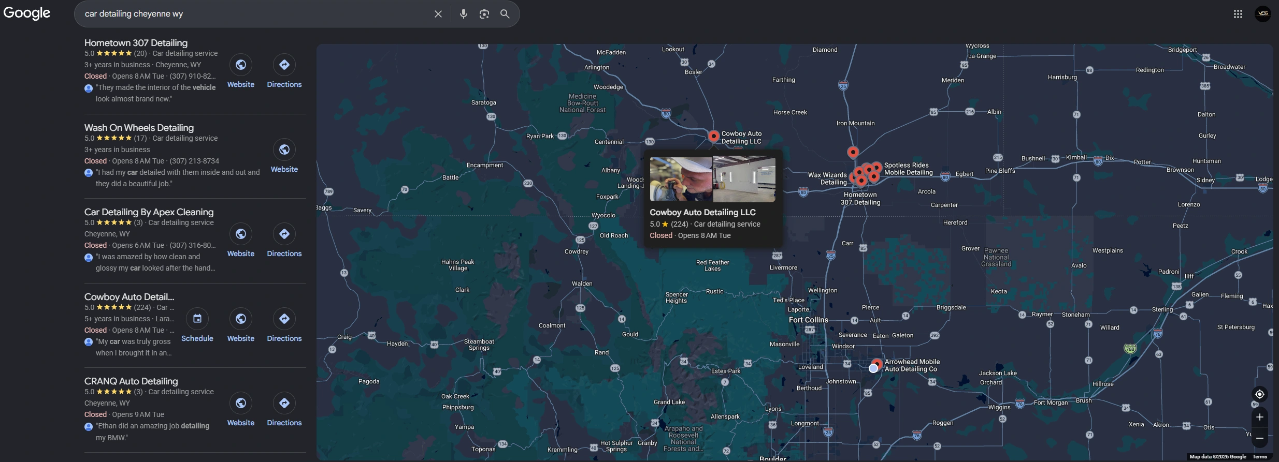
Task: Visit the CRANQ Auto Detailing website
Action: tap(241, 410)
